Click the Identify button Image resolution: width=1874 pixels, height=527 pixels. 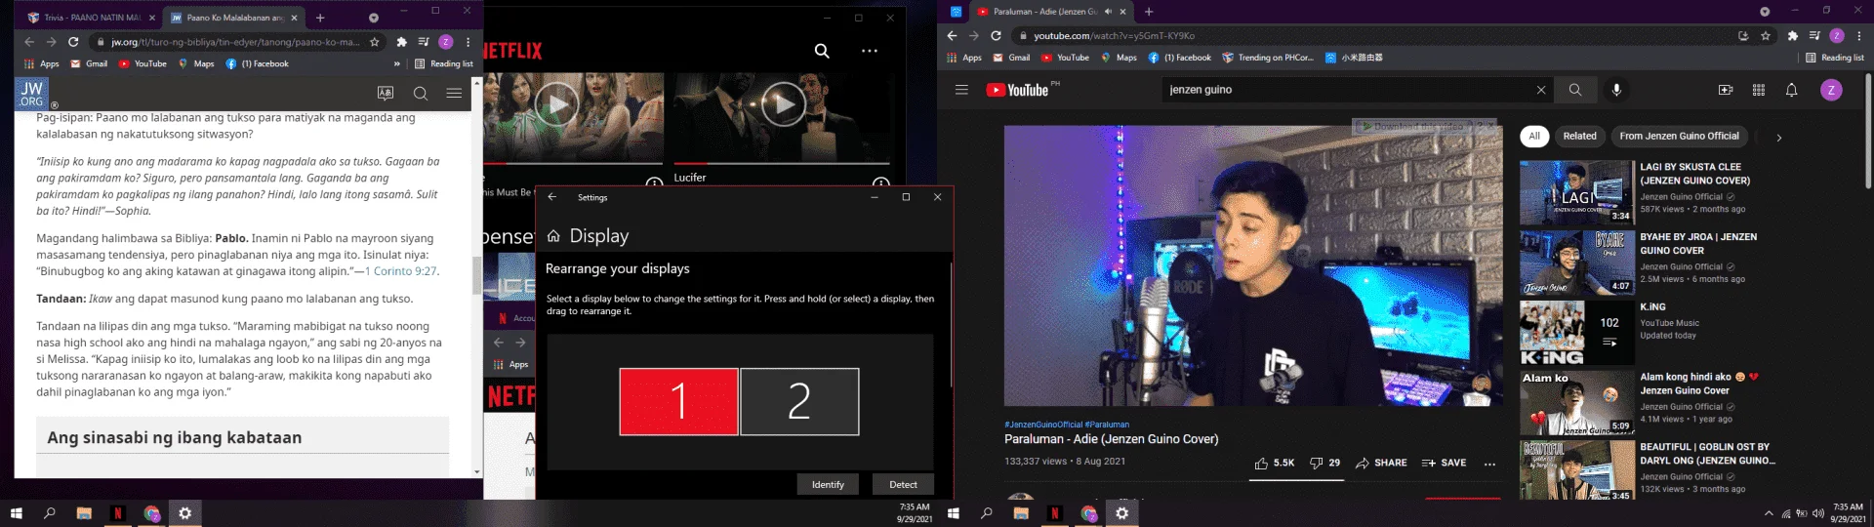pyautogui.click(x=828, y=485)
